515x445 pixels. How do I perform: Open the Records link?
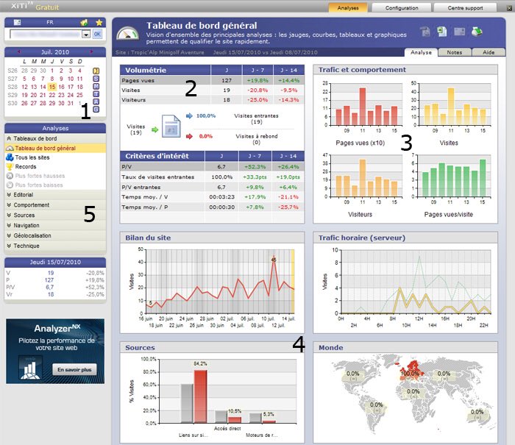26,166
